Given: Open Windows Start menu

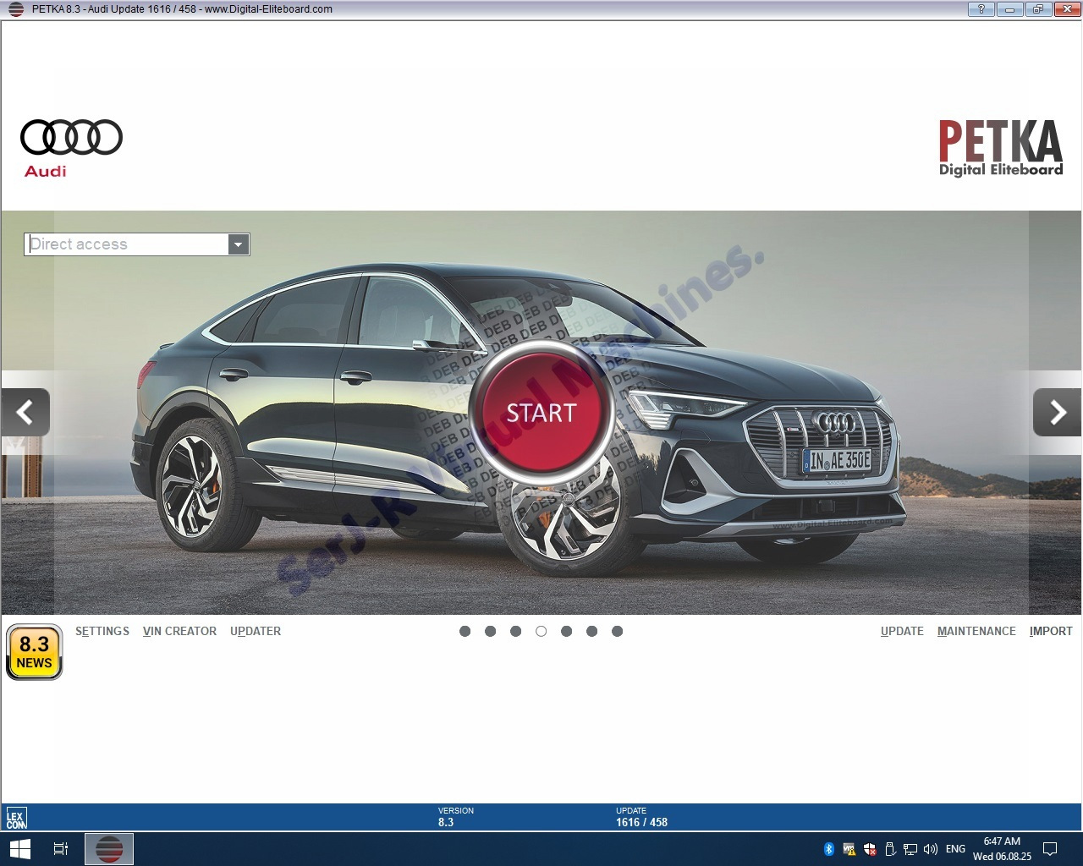Looking at the screenshot, I should [19, 848].
